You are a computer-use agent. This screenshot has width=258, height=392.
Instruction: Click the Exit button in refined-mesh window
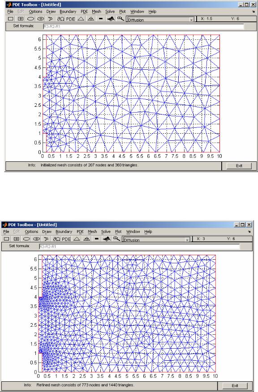[235, 386]
